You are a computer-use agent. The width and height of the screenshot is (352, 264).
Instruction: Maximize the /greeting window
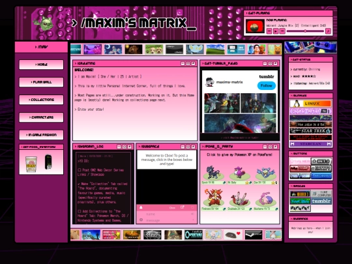188,63
